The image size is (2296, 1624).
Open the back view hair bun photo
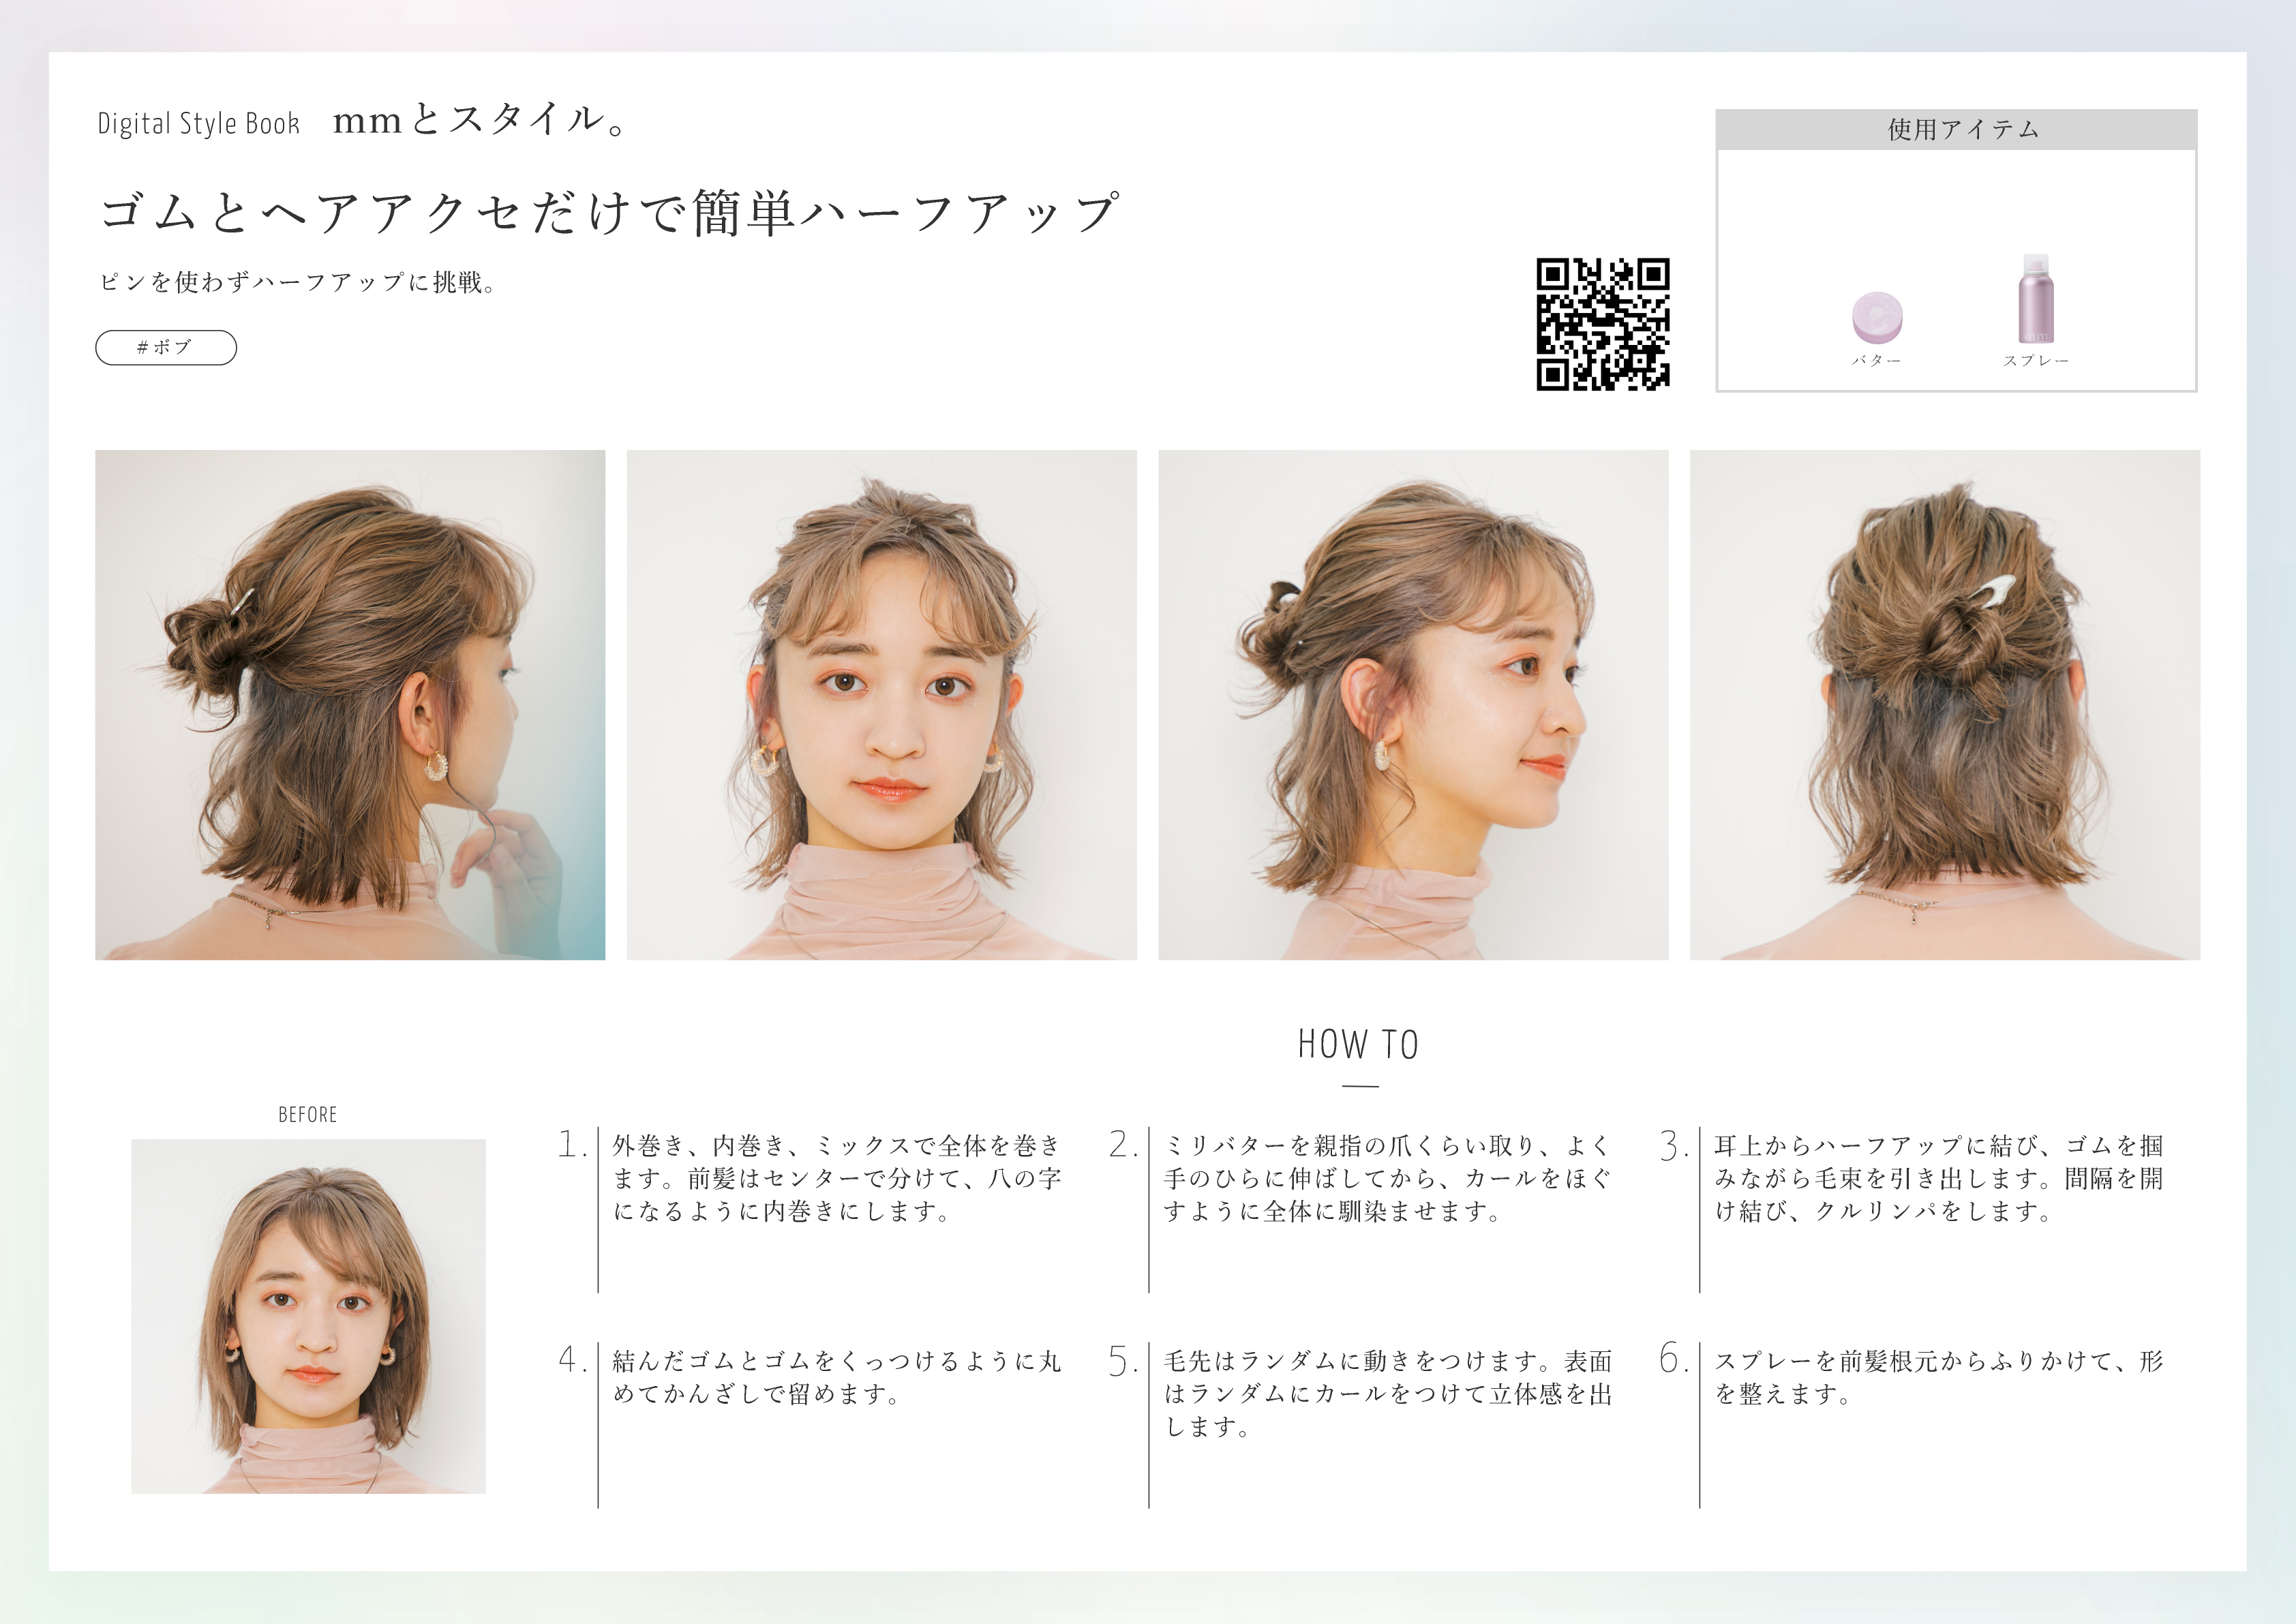click(1944, 704)
